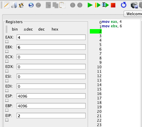This screenshot has height=127, width=142.
Task: Click the pause-and-play run icon
Action: tap(98, 5)
